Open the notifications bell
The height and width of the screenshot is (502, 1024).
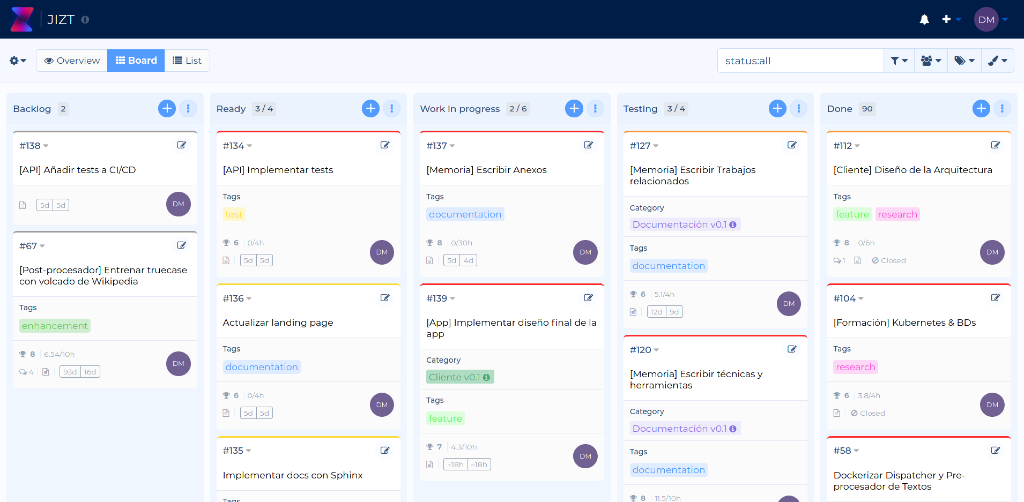pyautogui.click(x=924, y=19)
